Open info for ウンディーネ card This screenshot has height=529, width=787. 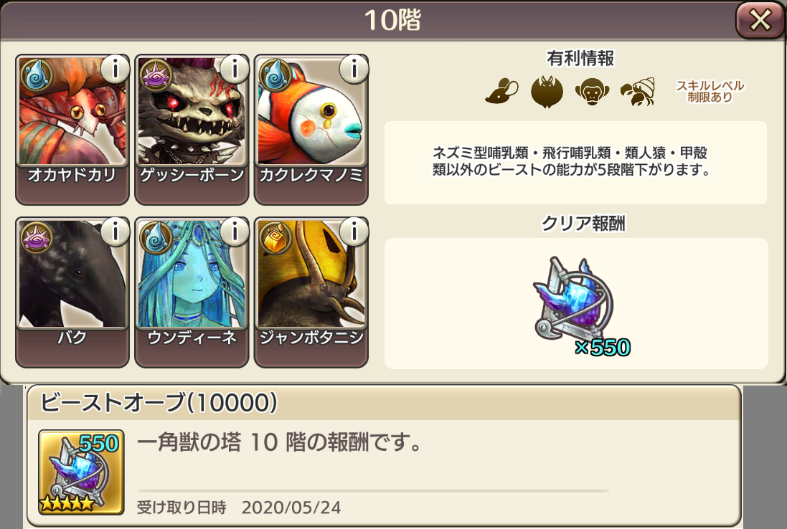tap(235, 232)
